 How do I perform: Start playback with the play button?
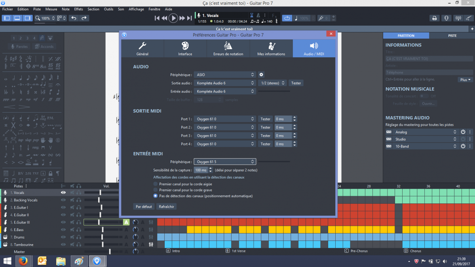tap(173, 18)
